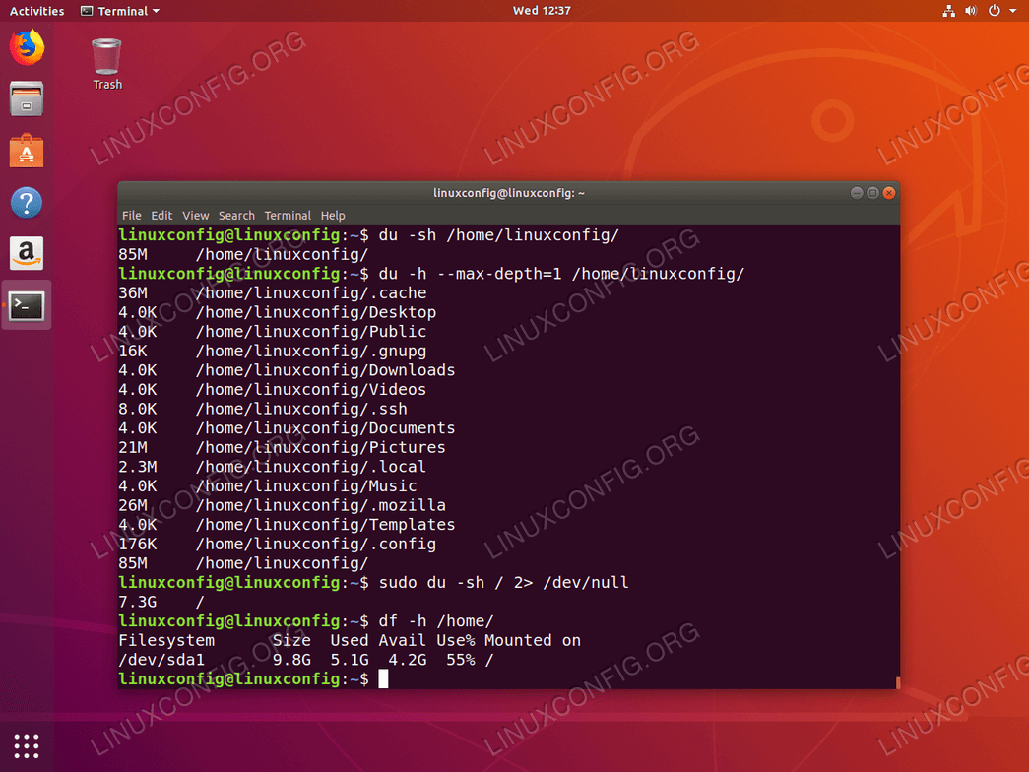Screen dimensions: 1029x772
Task: Open the Edit menu in terminal
Action: 161,216
